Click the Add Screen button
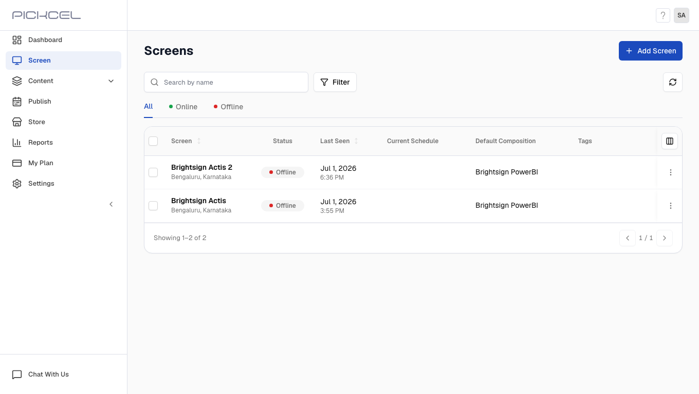 click(x=651, y=51)
